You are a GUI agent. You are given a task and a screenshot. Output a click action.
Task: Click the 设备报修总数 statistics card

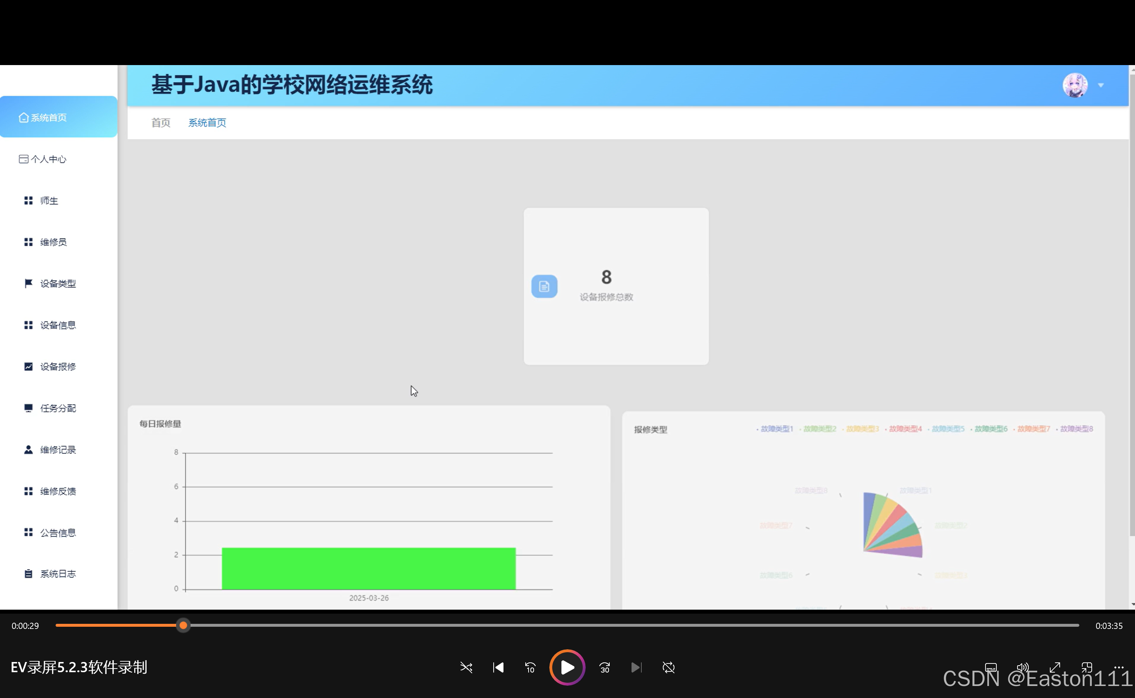[615, 286]
